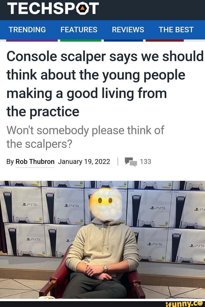Click the purple underline beneath Trending
Image resolution: width=205 pixels, height=307 pixels.
(32, 41)
